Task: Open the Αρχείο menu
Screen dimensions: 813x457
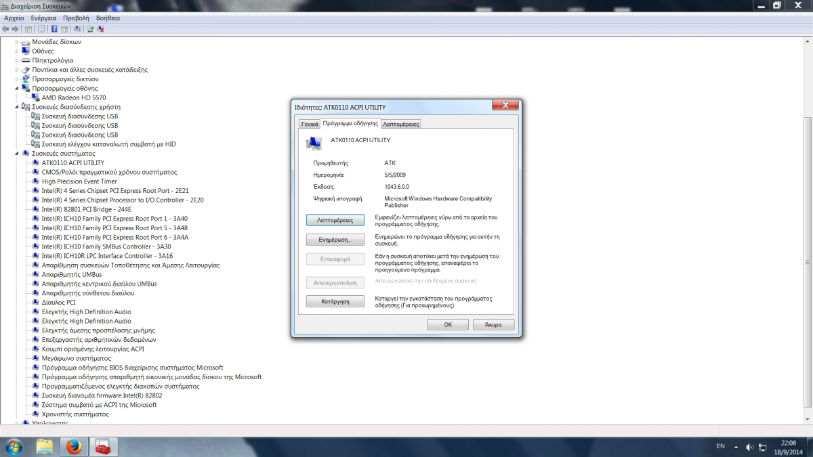Action: pyautogui.click(x=14, y=18)
